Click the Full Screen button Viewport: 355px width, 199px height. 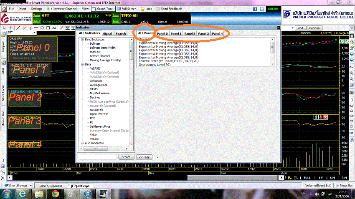click(x=127, y=9)
